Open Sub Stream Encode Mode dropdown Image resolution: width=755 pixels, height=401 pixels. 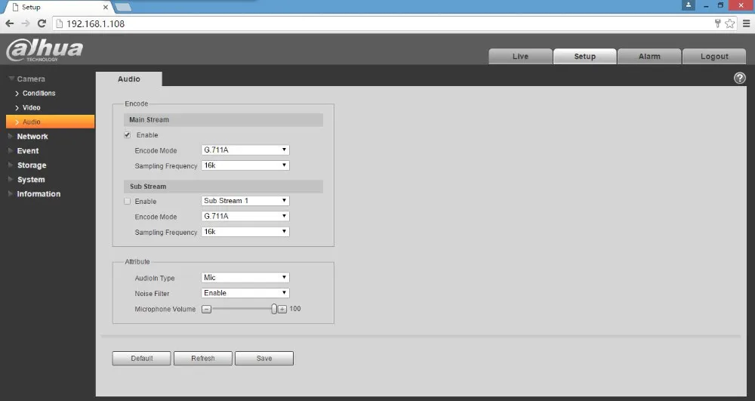click(245, 216)
